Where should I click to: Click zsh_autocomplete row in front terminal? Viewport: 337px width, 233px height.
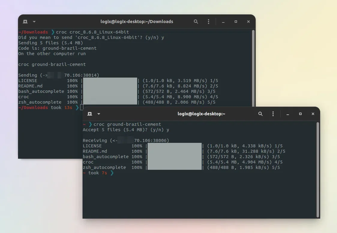click(x=181, y=168)
